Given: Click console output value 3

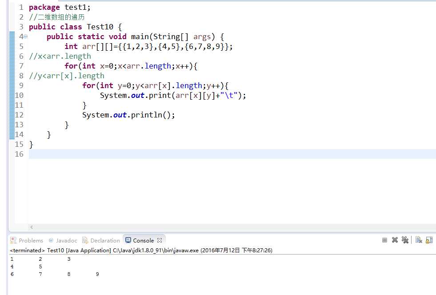Looking at the screenshot, I should tap(69, 259).
